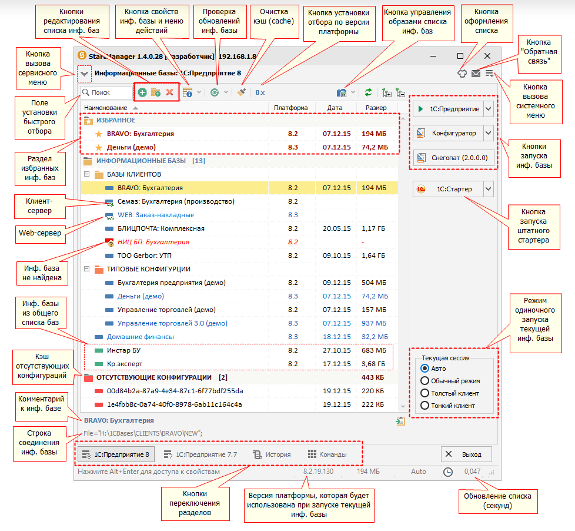Launch the Конфигуратор button

pos(448,133)
